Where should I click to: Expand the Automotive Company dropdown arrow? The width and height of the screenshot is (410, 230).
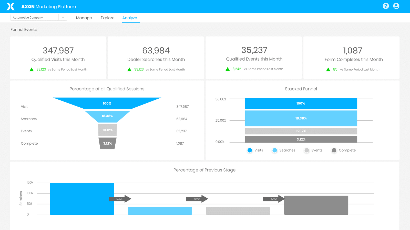click(x=63, y=17)
